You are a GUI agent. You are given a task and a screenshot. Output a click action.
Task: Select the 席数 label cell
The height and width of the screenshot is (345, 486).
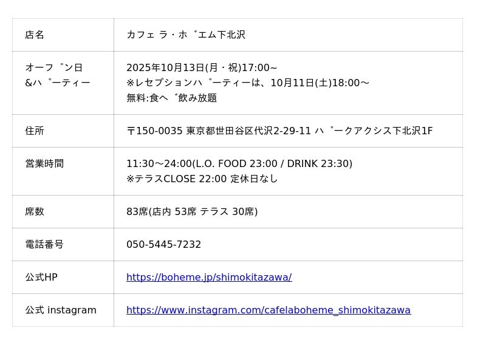point(63,212)
